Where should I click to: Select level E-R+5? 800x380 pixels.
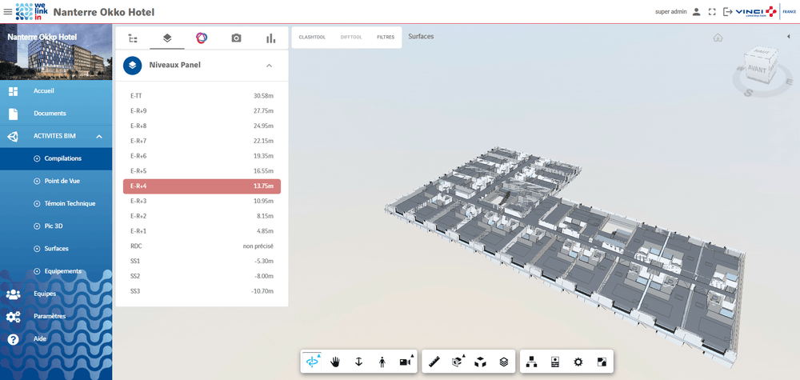click(202, 171)
